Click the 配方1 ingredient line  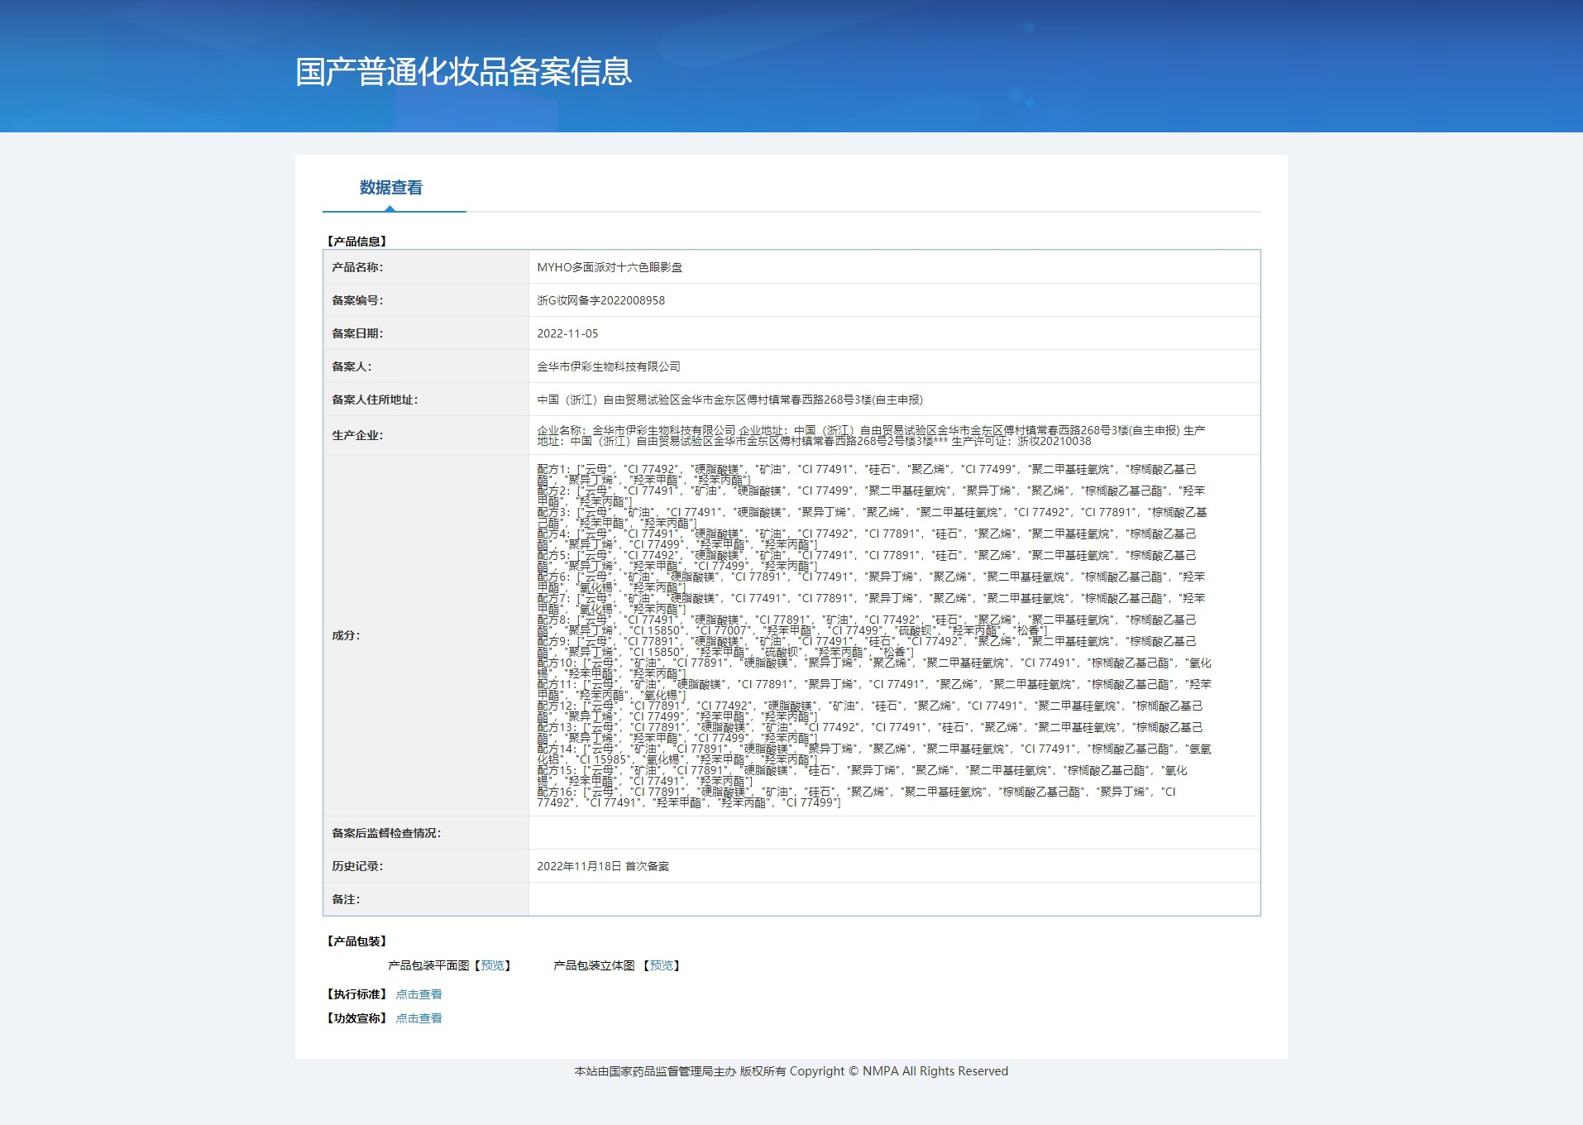pyautogui.click(x=867, y=475)
